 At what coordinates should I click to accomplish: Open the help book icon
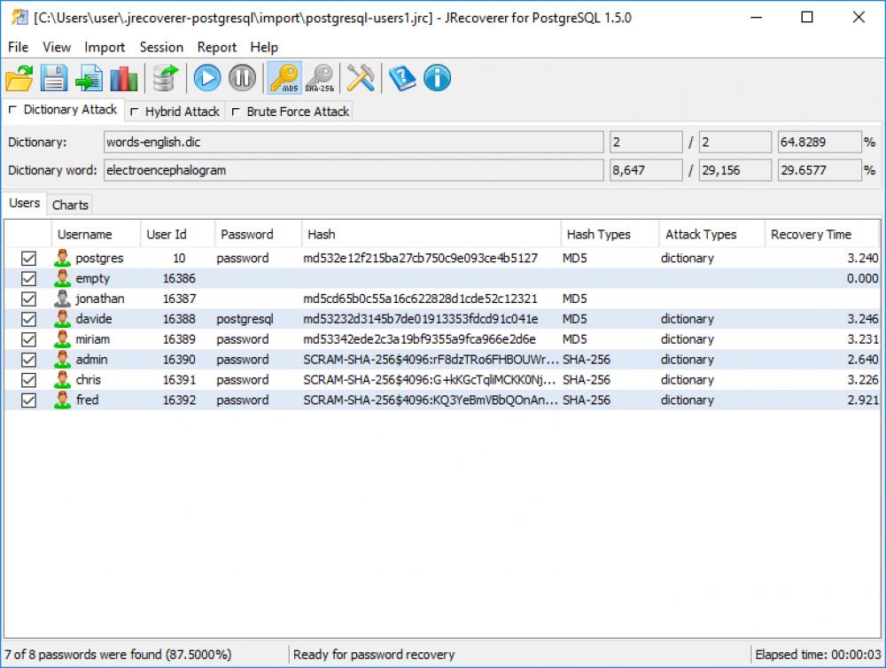tap(402, 78)
